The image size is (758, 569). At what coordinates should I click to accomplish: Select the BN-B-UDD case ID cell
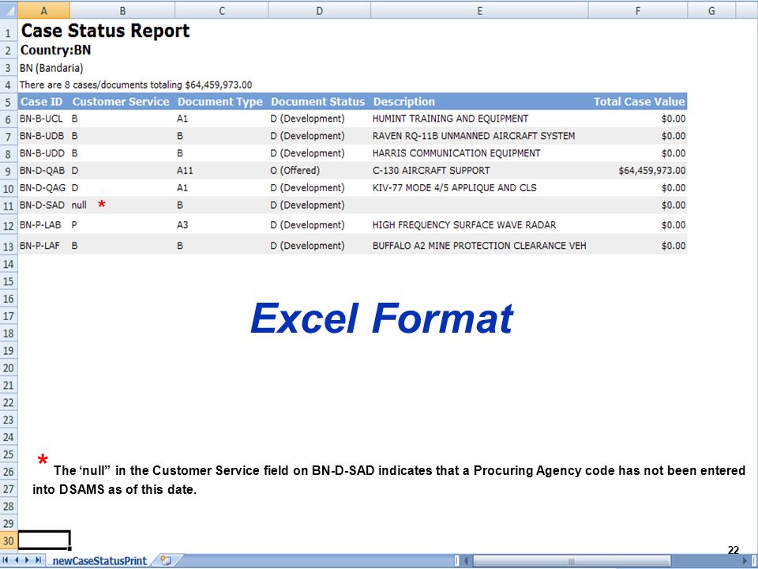(x=43, y=153)
